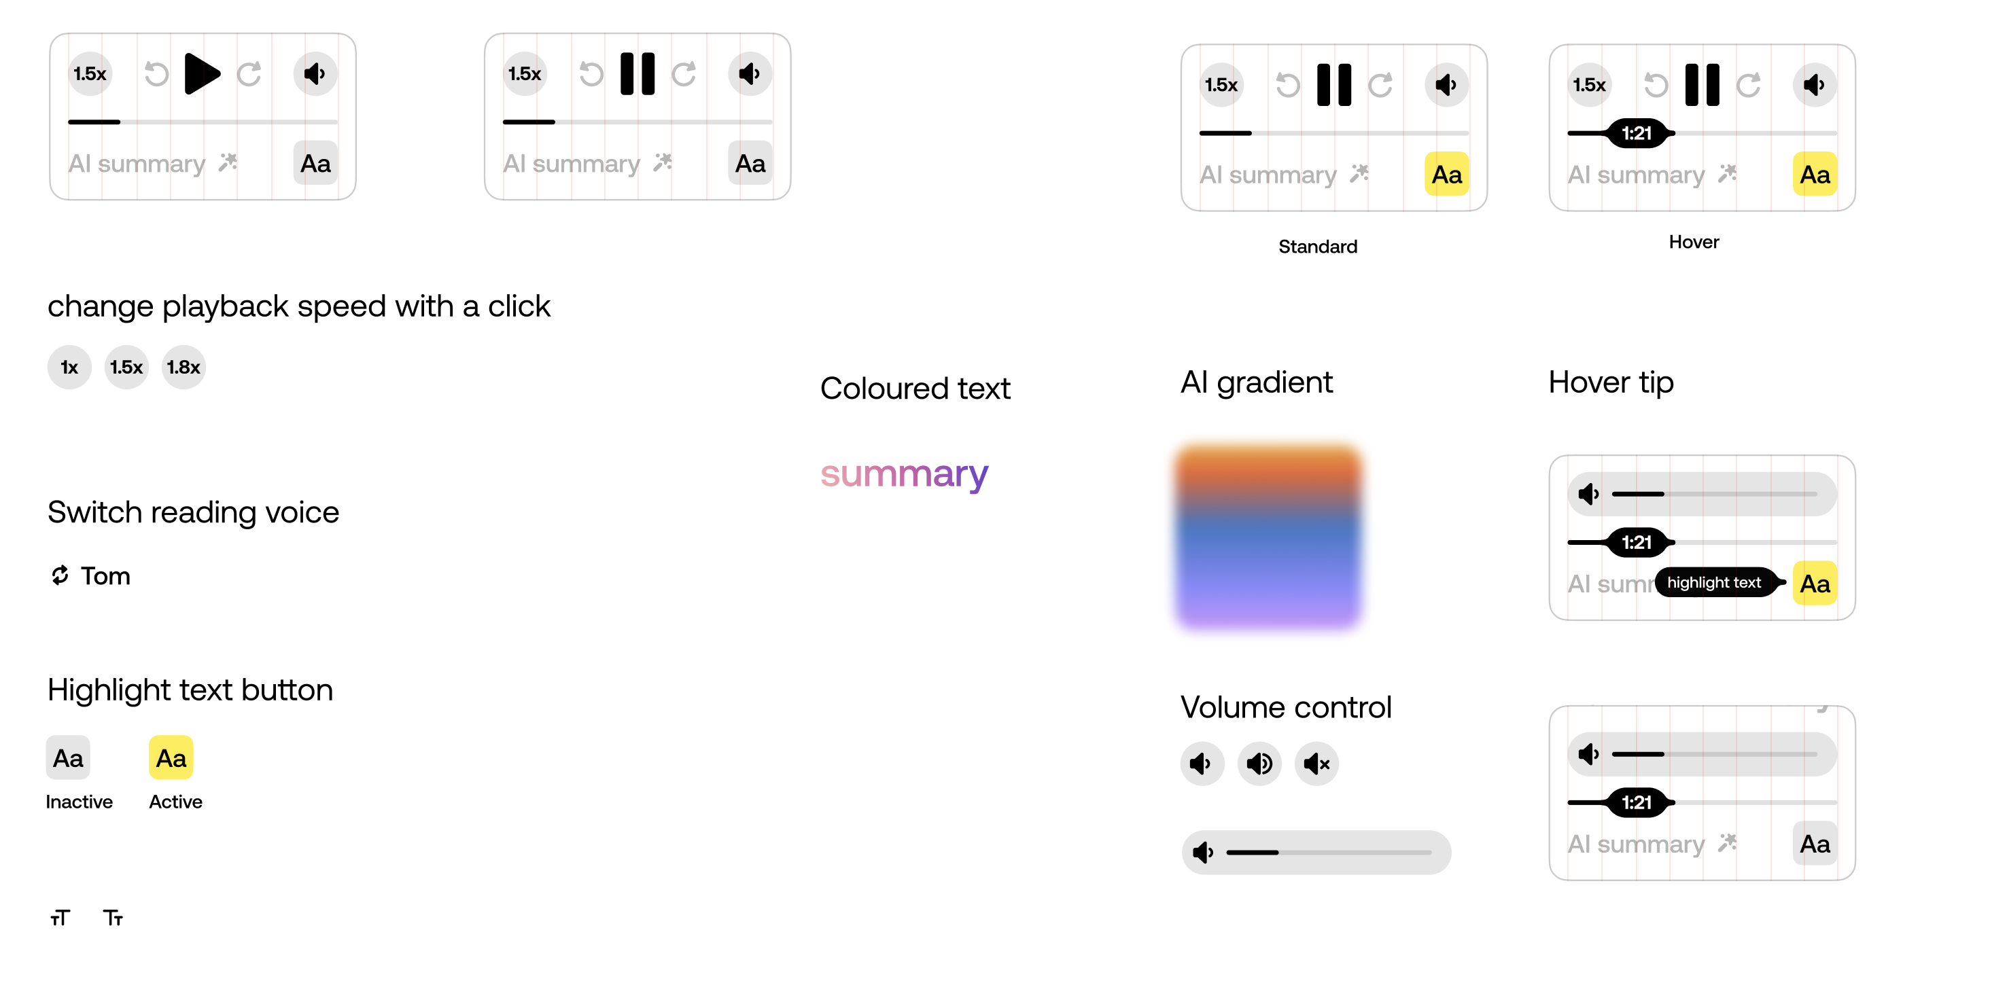1990x981 pixels.
Task: Click the 1.5x speed in the first player
Action: pos(90,74)
